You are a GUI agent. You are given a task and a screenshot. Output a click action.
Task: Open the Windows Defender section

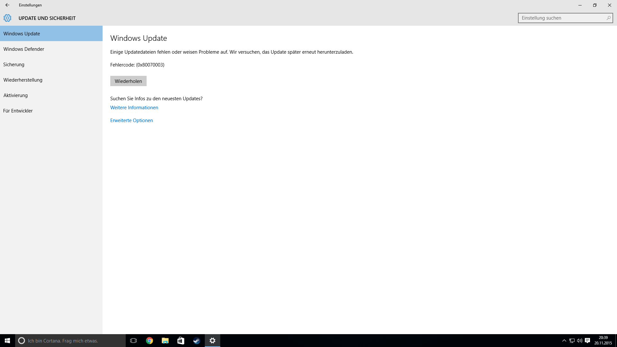(51, 49)
